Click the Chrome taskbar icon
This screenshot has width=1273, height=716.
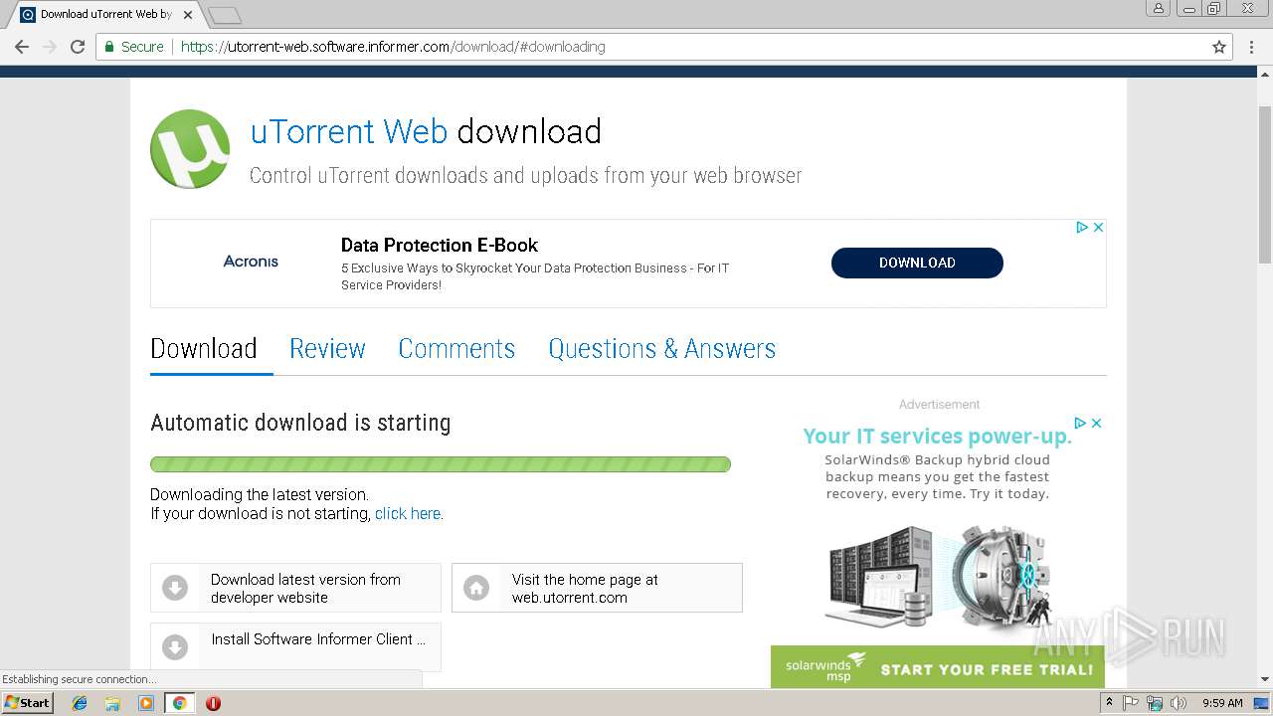point(179,703)
